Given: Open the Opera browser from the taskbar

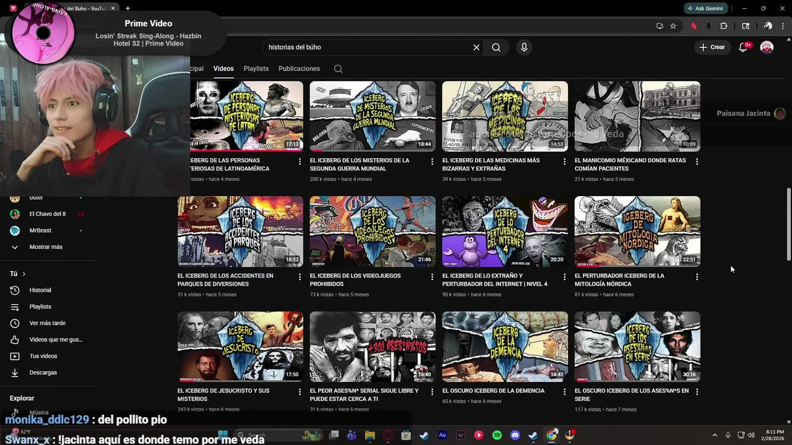Looking at the screenshot, I should tap(388, 435).
